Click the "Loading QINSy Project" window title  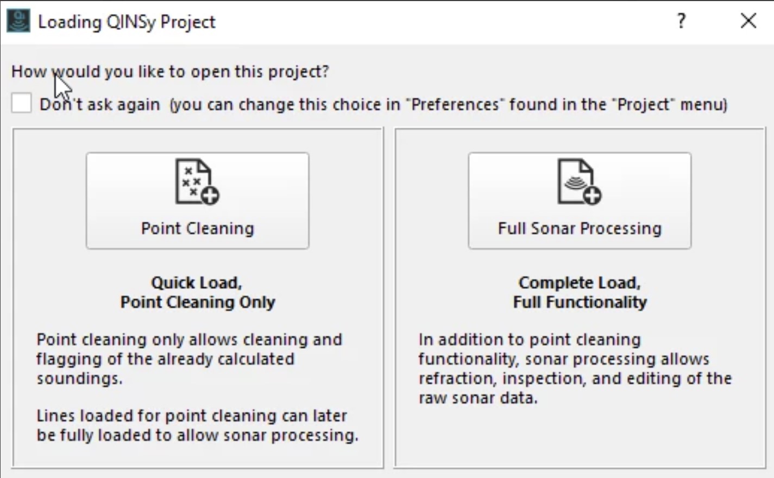point(127,22)
